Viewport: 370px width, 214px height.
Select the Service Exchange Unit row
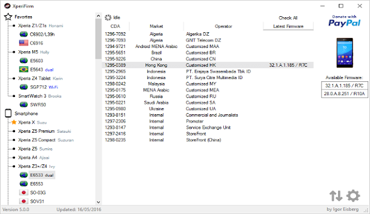208,127
